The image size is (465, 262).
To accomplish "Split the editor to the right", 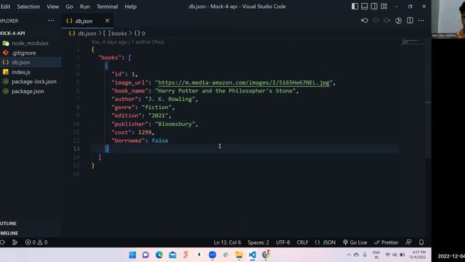I will tap(410, 20).
